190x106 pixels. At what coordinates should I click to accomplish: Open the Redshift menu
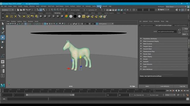pos(105,6)
